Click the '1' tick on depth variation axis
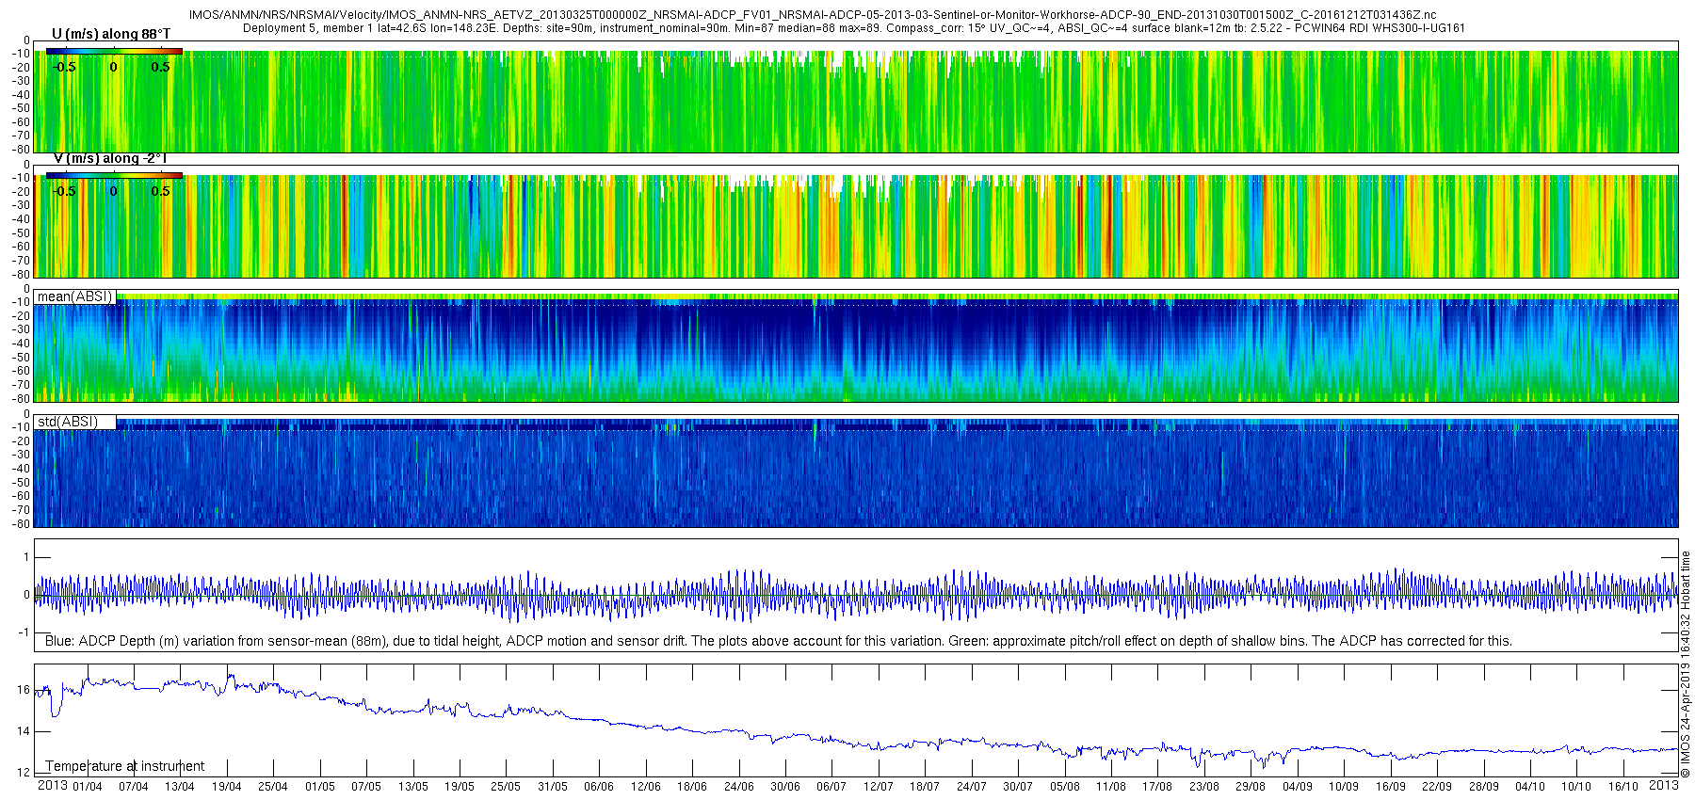Screen dimensions: 1695x800 click(x=26, y=557)
